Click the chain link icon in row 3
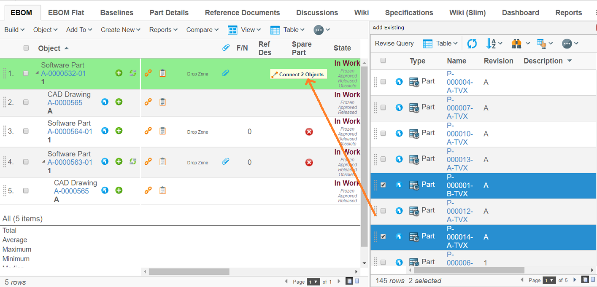The image size is (597, 287). 148,131
